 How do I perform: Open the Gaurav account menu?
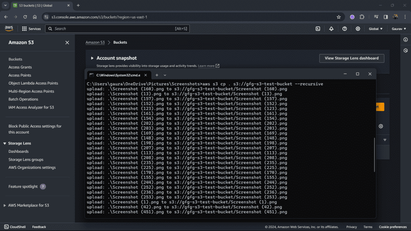click(x=399, y=28)
